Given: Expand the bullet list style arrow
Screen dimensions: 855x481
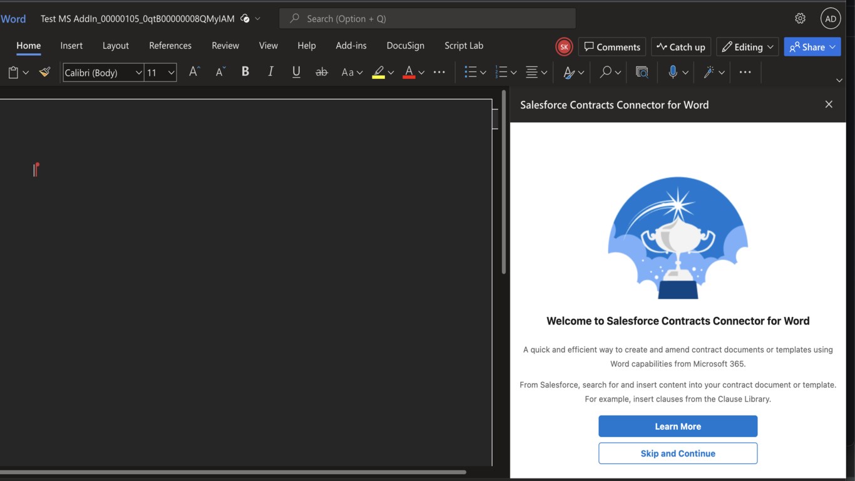Looking at the screenshot, I should (483, 73).
